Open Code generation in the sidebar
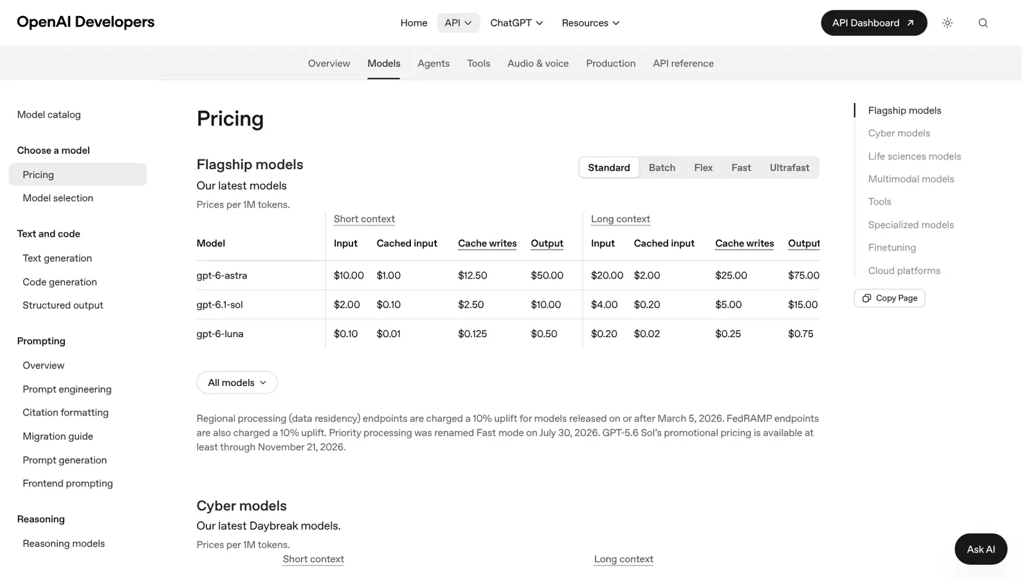The width and height of the screenshot is (1029, 579). [x=60, y=282]
